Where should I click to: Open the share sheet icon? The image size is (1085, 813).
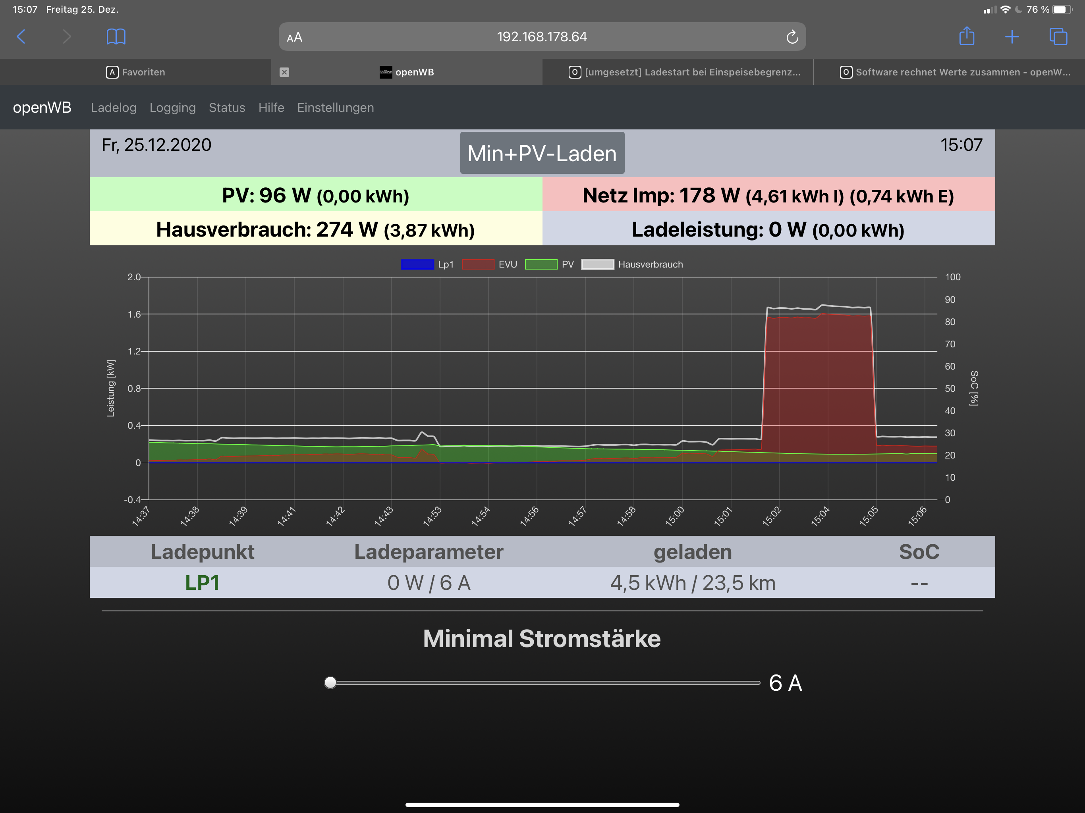click(966, 36)
